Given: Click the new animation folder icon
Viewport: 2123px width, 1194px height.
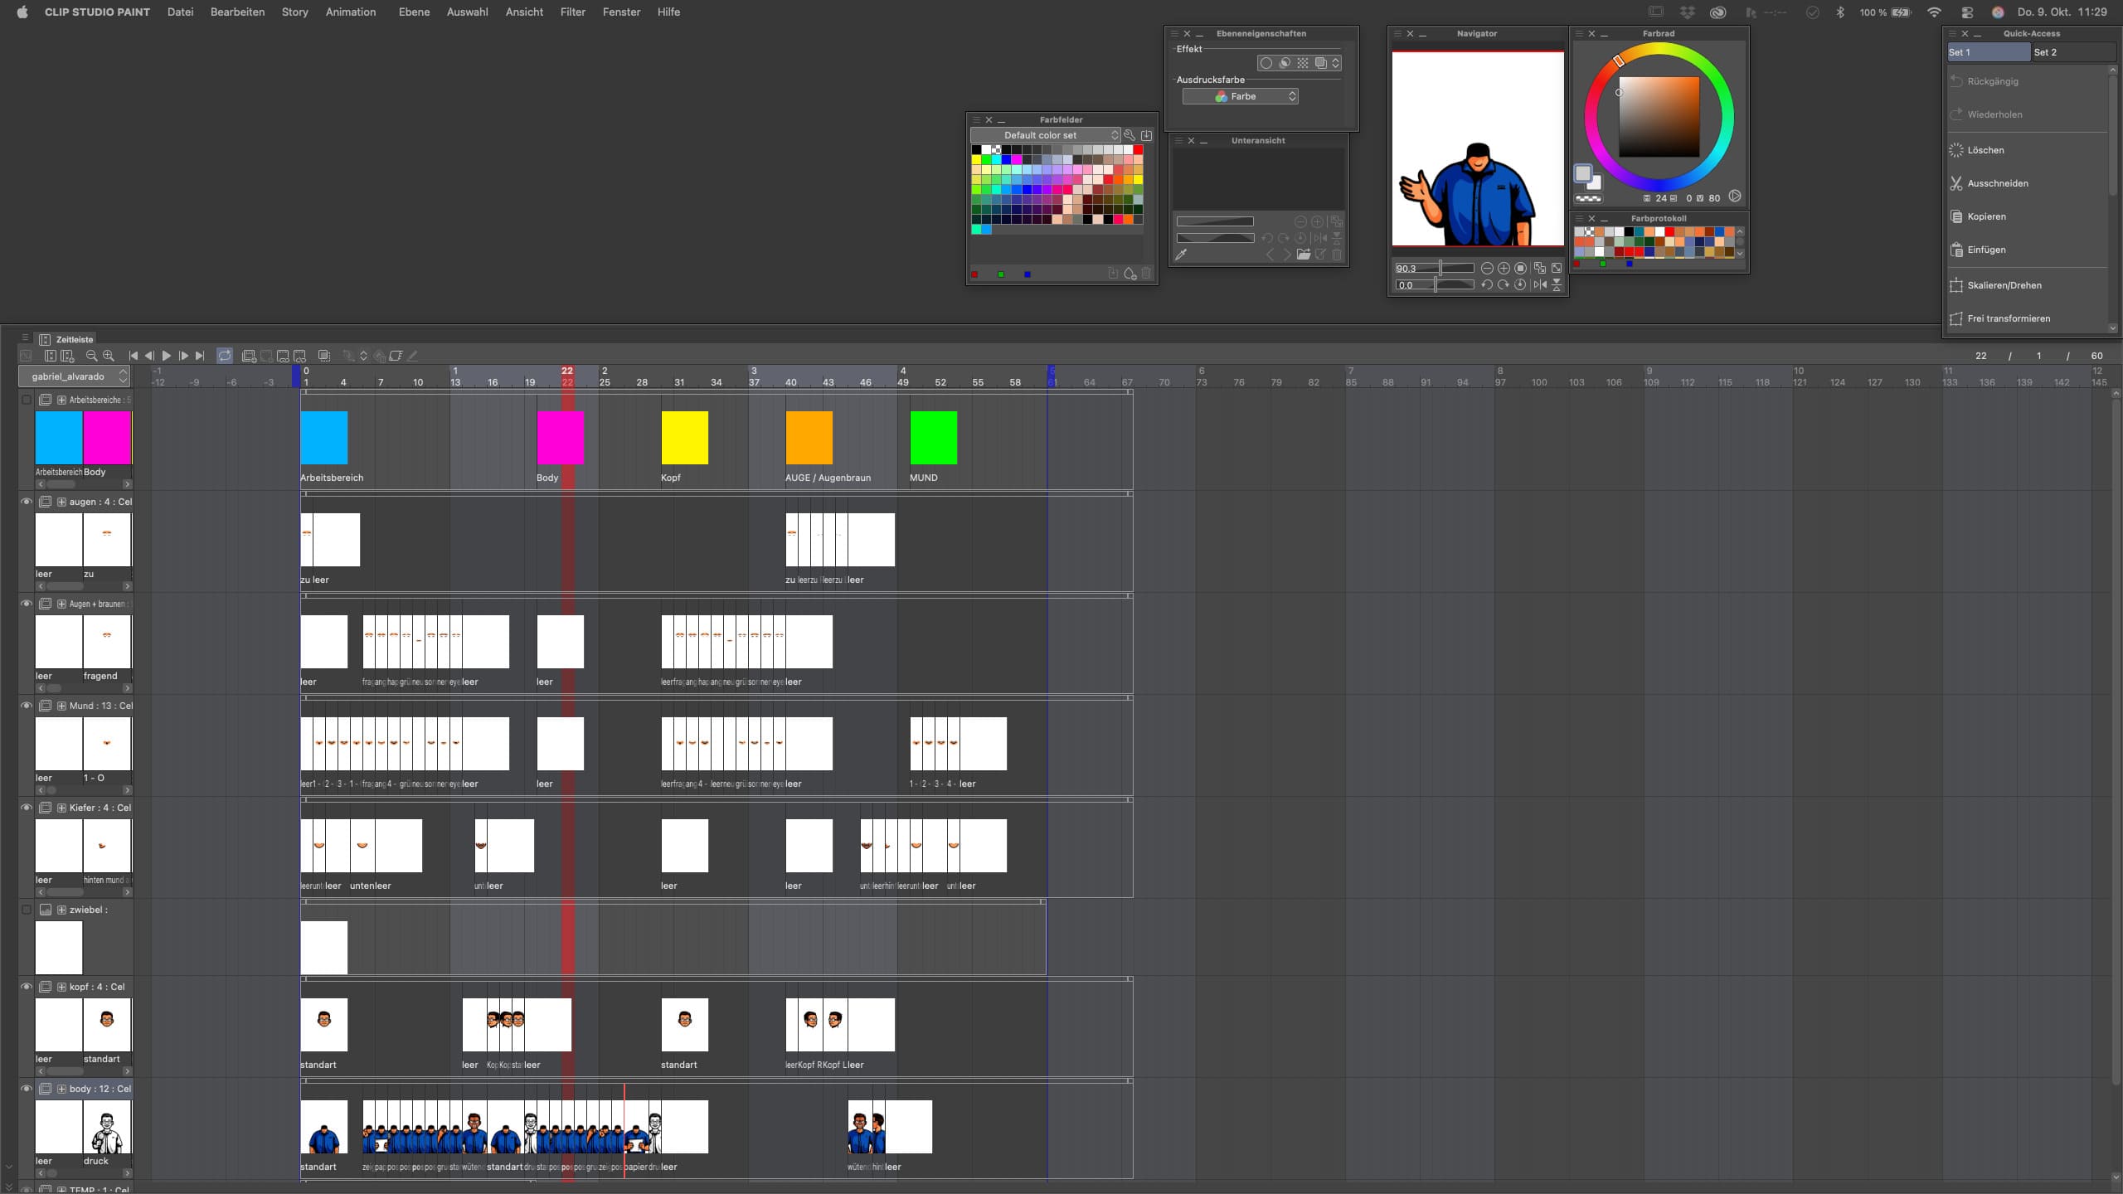Looking at the screenshot, I should (x=248, y=356).
